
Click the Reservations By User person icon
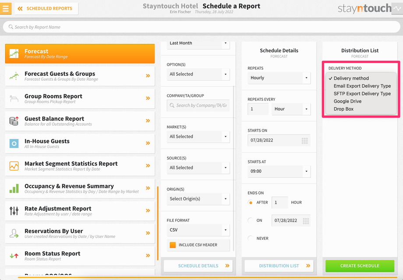pyautogui.click(x=14, y=233)
